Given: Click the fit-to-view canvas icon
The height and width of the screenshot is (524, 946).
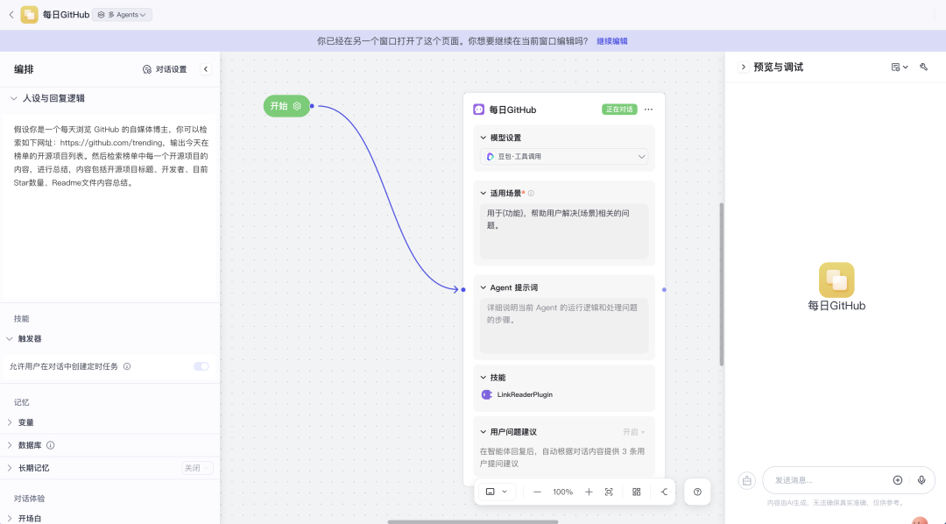Looking at the screenshot, I should (609, 492).
